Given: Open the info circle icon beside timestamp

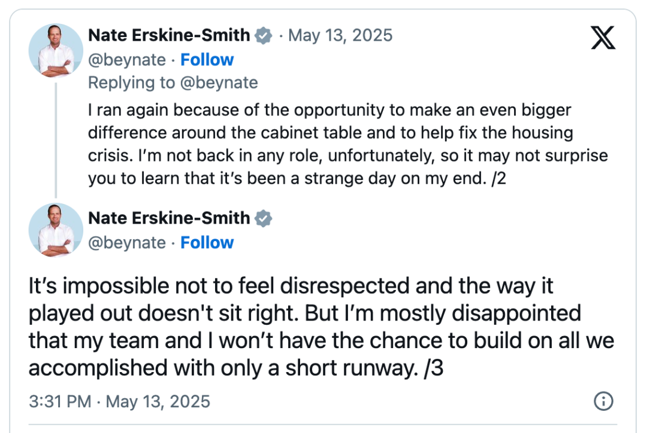Looking at the screenshot, I should tap(603, 401).
